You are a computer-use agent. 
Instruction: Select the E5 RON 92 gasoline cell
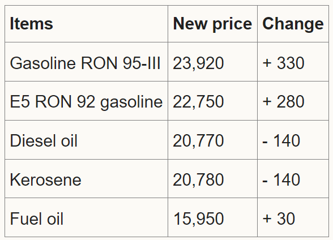(86, 102)
